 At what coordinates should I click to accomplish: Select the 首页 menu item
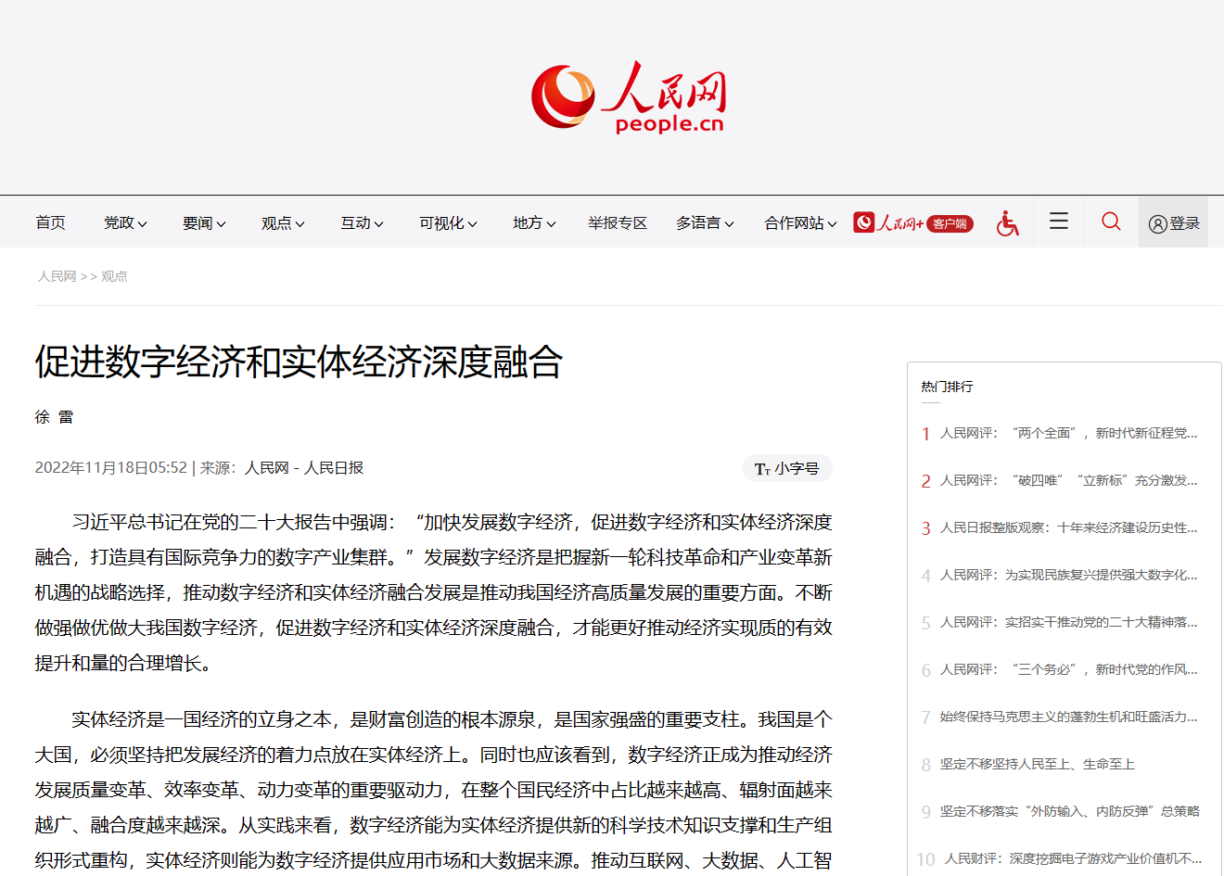point(49,222)
